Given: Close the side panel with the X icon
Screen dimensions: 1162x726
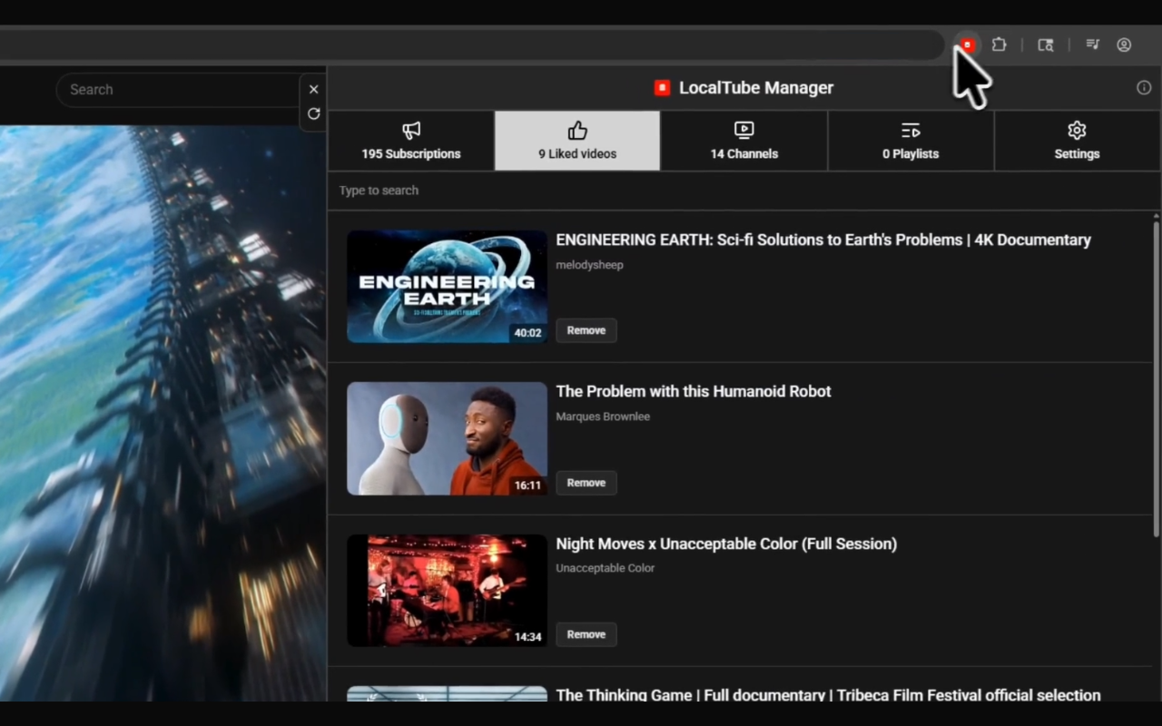Looking at the screenshot, I should click(314, 89).
